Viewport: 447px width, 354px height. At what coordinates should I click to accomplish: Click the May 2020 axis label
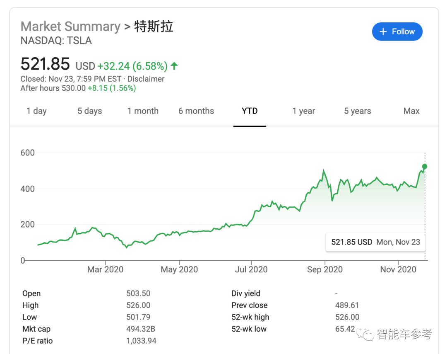click(179, 269)
